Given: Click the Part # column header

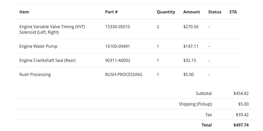Looking at the screenshot, I should click(x=111, y=12).
